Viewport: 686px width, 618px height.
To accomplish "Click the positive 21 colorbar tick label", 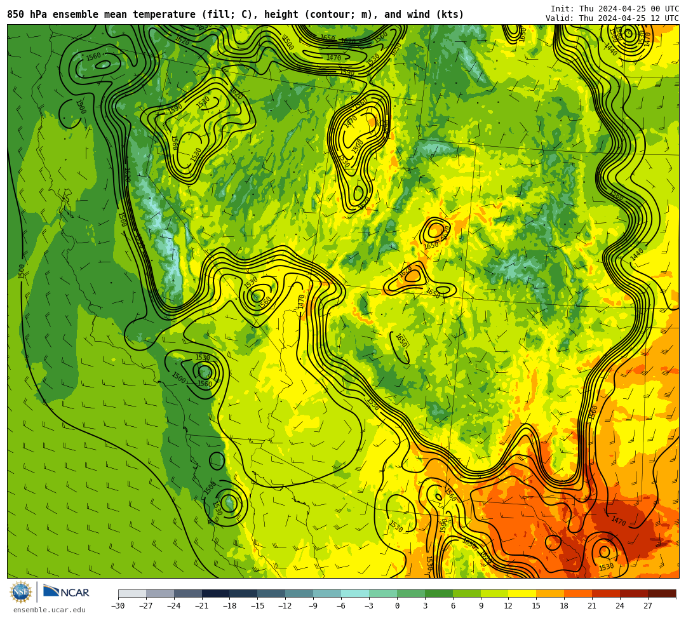I will click(593, 606).
